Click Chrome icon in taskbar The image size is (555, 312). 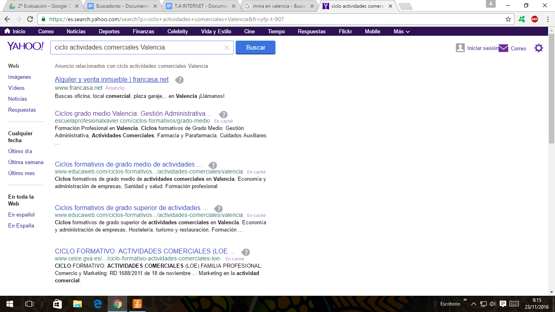[x=117, y=304]
